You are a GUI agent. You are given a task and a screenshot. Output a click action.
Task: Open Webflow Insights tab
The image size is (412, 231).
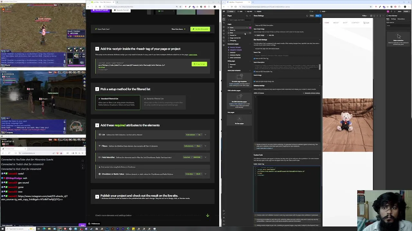coord(258,11)
